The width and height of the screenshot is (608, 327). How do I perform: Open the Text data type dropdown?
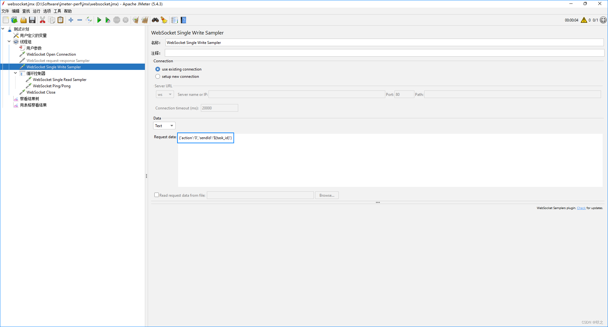(x=164, y=126)
